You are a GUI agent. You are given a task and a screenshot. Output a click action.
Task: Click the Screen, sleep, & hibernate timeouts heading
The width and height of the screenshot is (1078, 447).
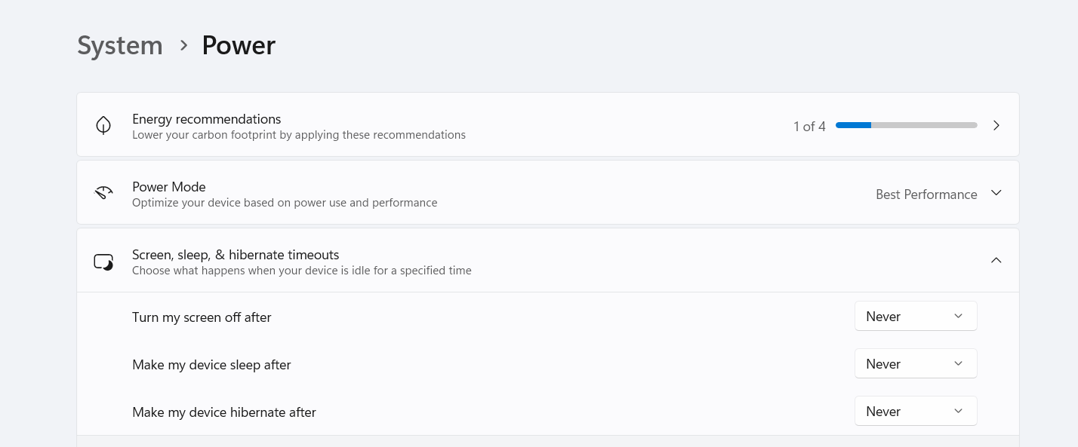236,255
